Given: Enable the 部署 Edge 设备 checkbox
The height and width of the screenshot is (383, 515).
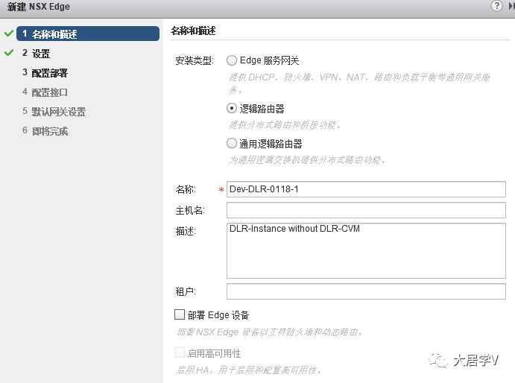Looking at the screenshot, I should point(180,314).
